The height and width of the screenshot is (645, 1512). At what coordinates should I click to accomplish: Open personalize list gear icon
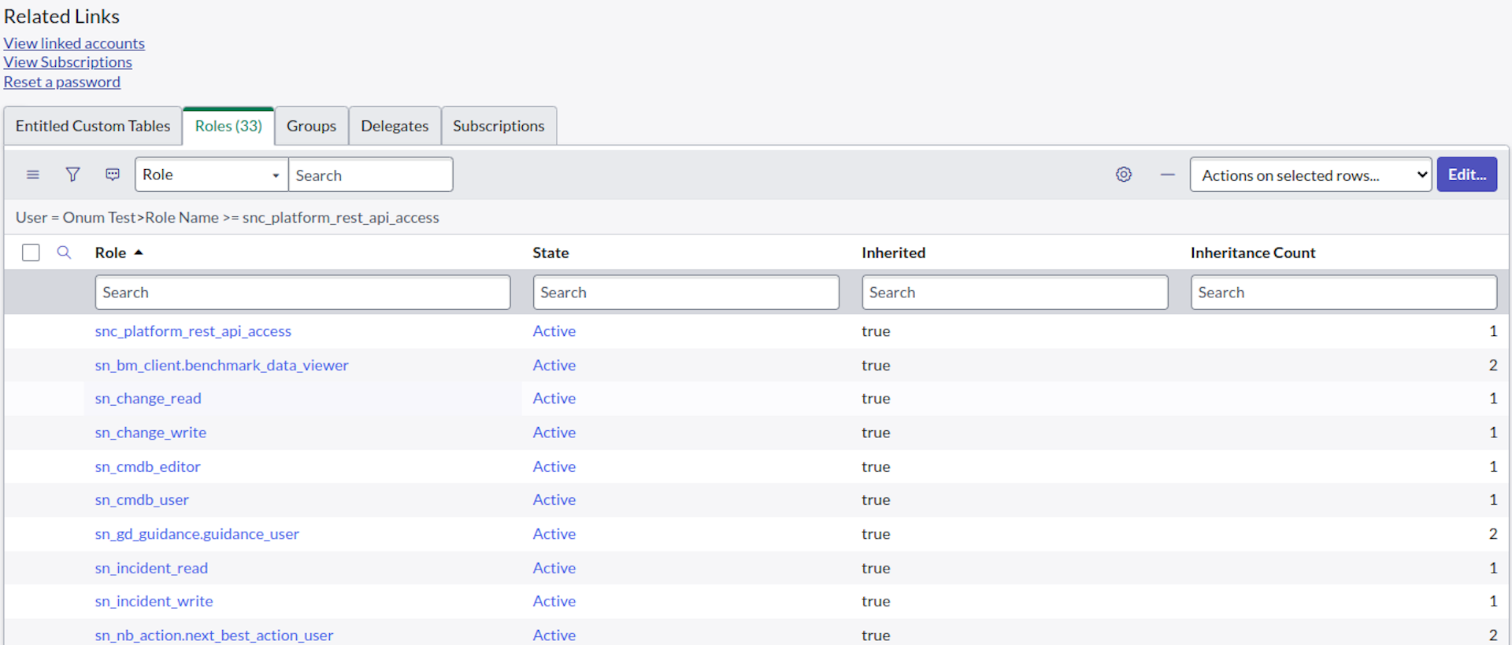tap(1124, 175)
